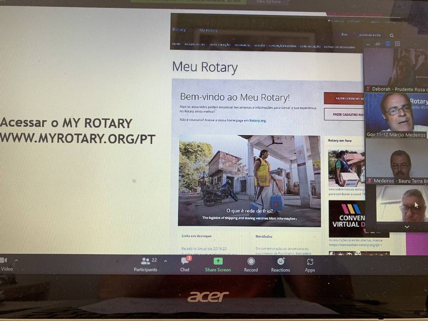The image size is (428, 321).
Task: Open the My Rotary tab in header
Action: [x=208, y=31]
